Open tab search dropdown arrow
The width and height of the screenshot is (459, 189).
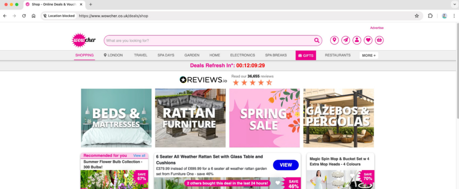pyautogui.click(x=454, y=4)
